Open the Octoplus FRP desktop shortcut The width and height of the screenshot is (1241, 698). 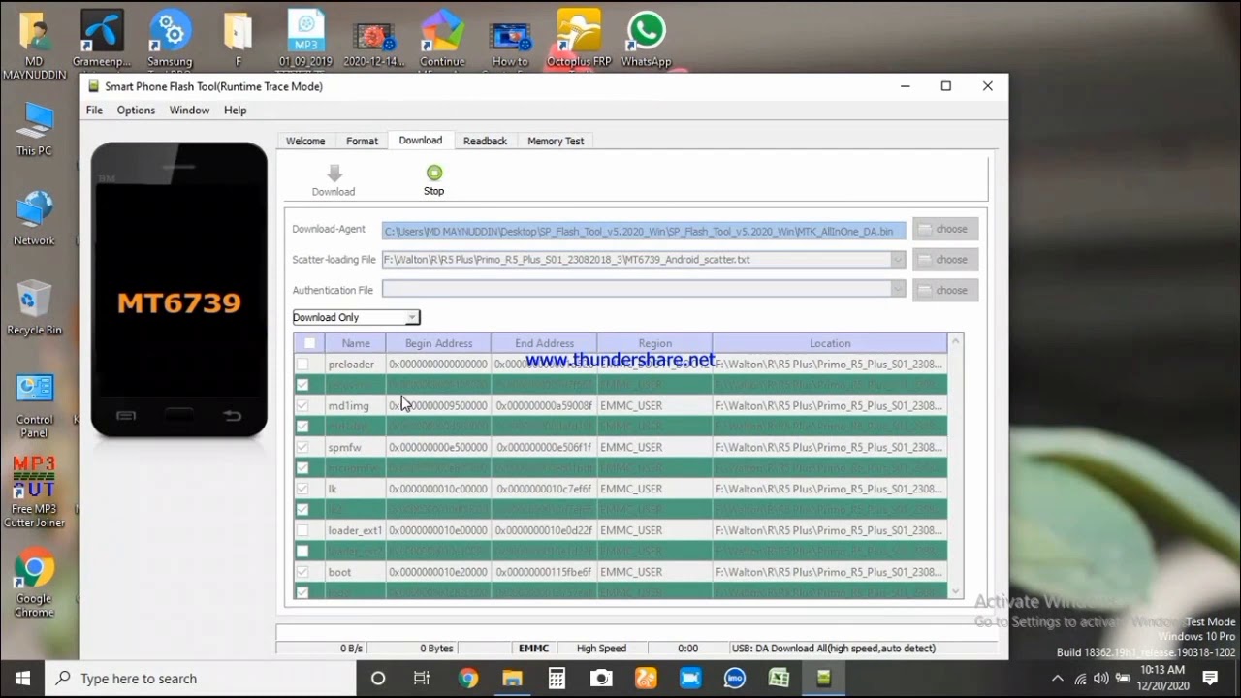click(x=579, y=39)
